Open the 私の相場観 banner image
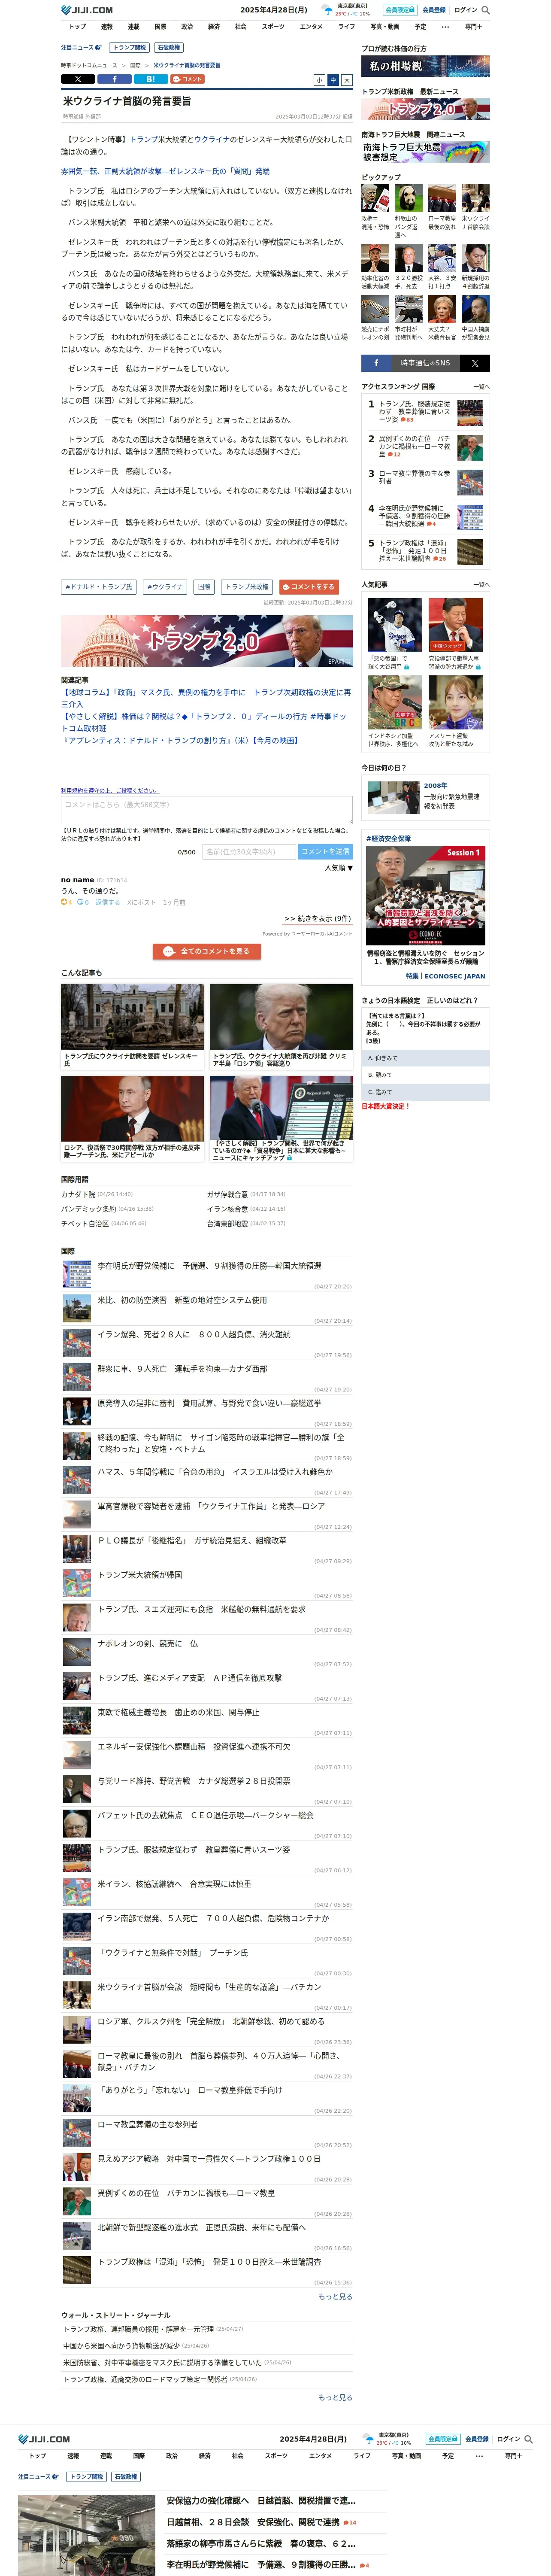Image resolution: width=551 pixels, height=2576 pixels. click(x=426, y=66)
